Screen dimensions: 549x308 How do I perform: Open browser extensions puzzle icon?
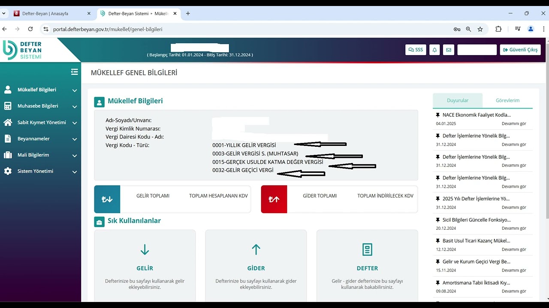(x=498, y=29)
